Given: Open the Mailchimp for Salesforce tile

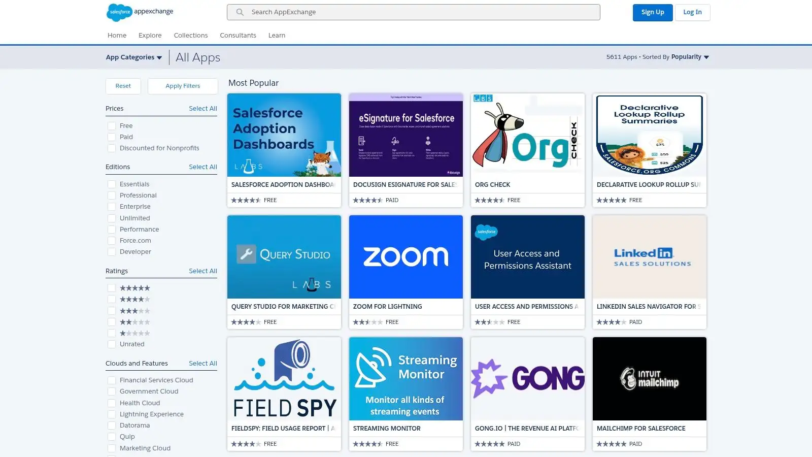Looking at the screenshot, I should click(x=649, y=378).
